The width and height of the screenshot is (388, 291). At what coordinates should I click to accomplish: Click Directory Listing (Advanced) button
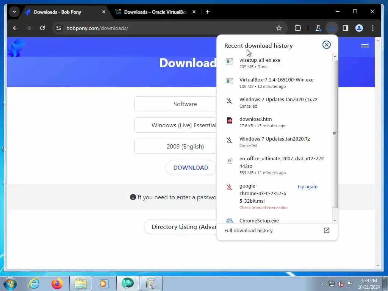[x=180, y=227]
